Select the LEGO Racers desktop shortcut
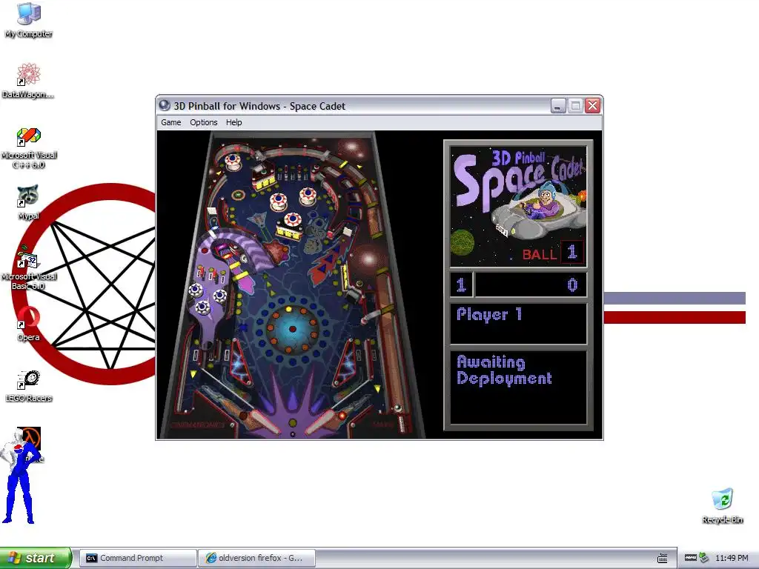Viewport: 759px width, 569px height. [x=29, y=385]
